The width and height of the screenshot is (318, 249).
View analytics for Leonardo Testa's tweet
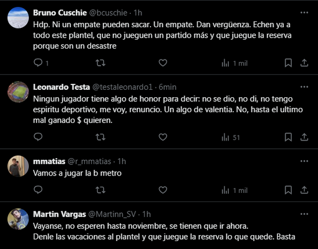[231, 137]
